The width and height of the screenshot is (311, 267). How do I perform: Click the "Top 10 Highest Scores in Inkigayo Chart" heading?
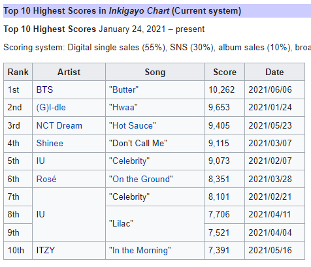click(x=122, y=10)
